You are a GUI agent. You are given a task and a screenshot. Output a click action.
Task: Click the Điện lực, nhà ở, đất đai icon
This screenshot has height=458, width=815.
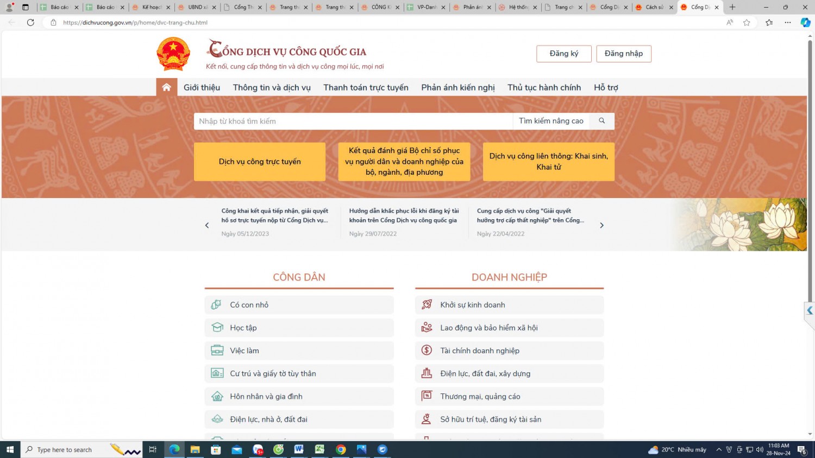(217, 419)
